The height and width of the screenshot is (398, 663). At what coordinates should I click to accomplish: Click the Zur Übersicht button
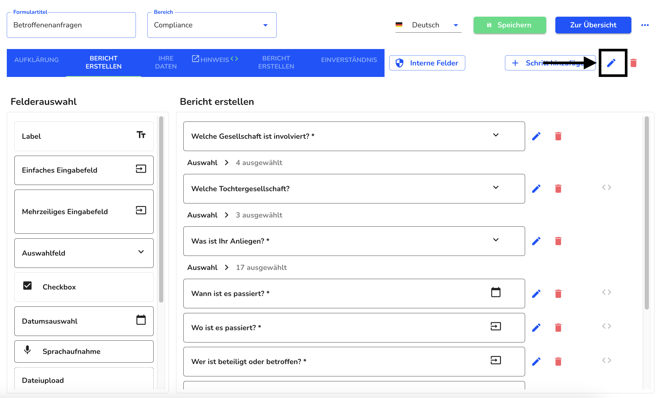[x=593, y=25]
